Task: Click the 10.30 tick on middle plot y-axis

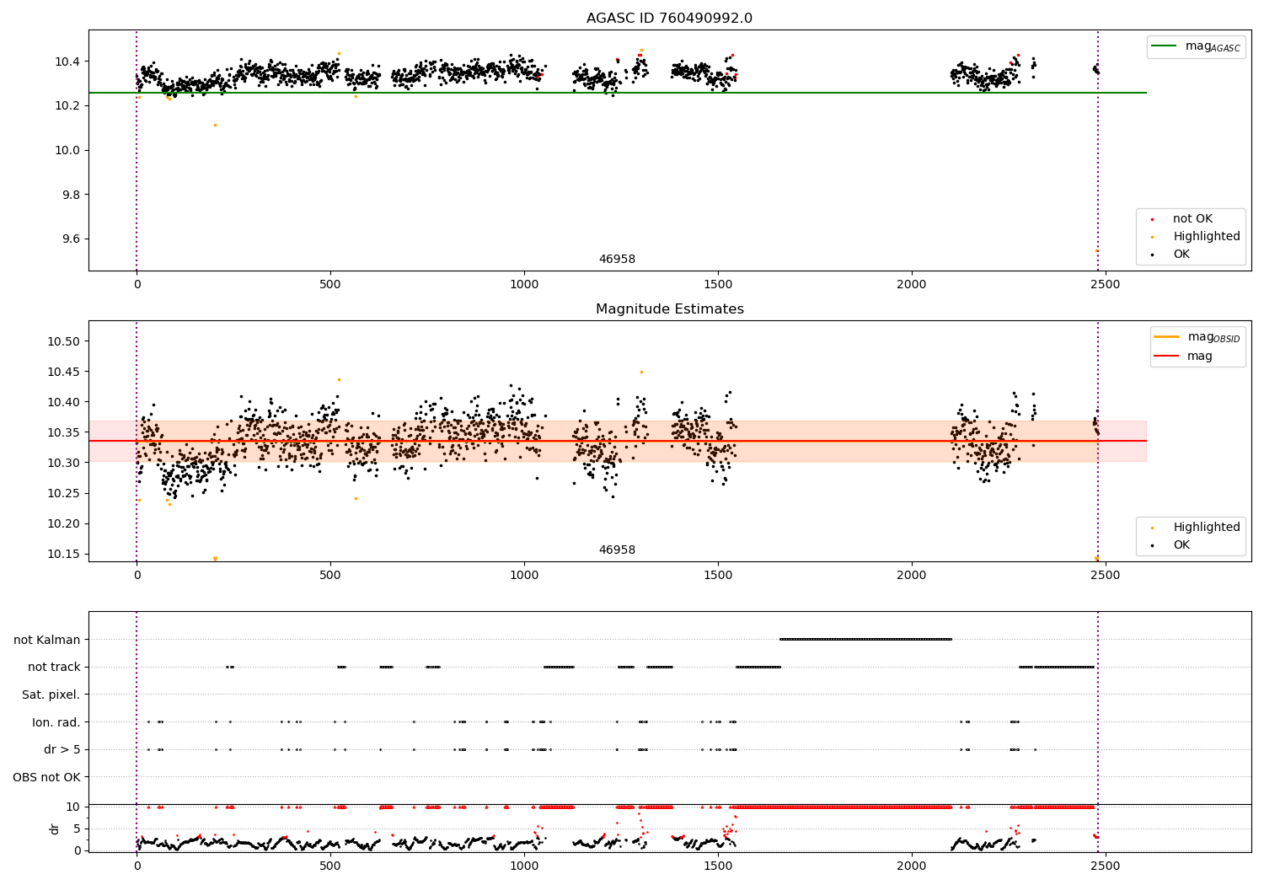Action: tap(64, 463)
